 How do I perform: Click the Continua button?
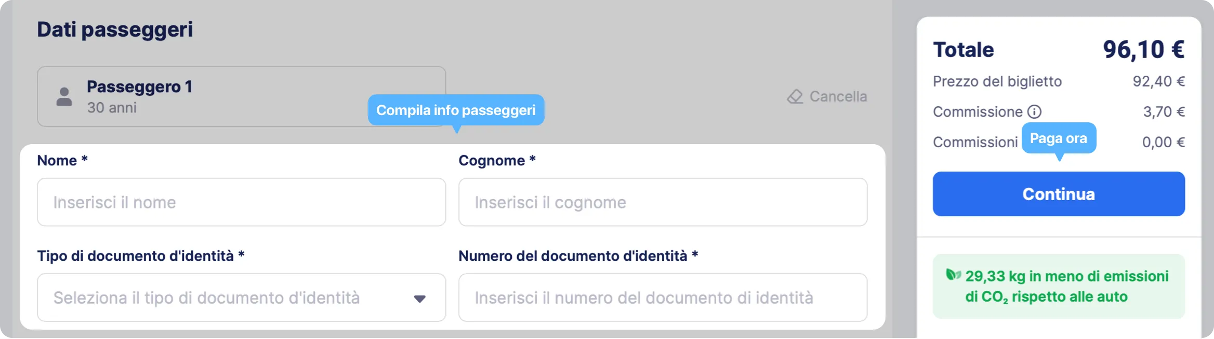coord(1059,194)
